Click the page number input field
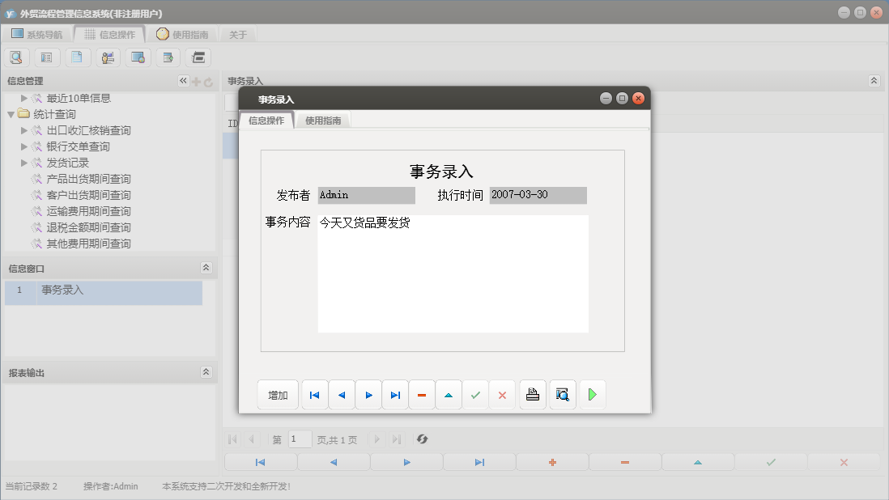The height and width of the screenshot is (500, 889). point(300,439)
